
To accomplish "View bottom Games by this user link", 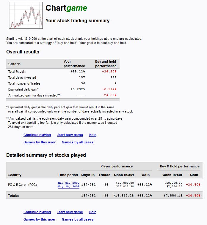I will pos(40,220).
